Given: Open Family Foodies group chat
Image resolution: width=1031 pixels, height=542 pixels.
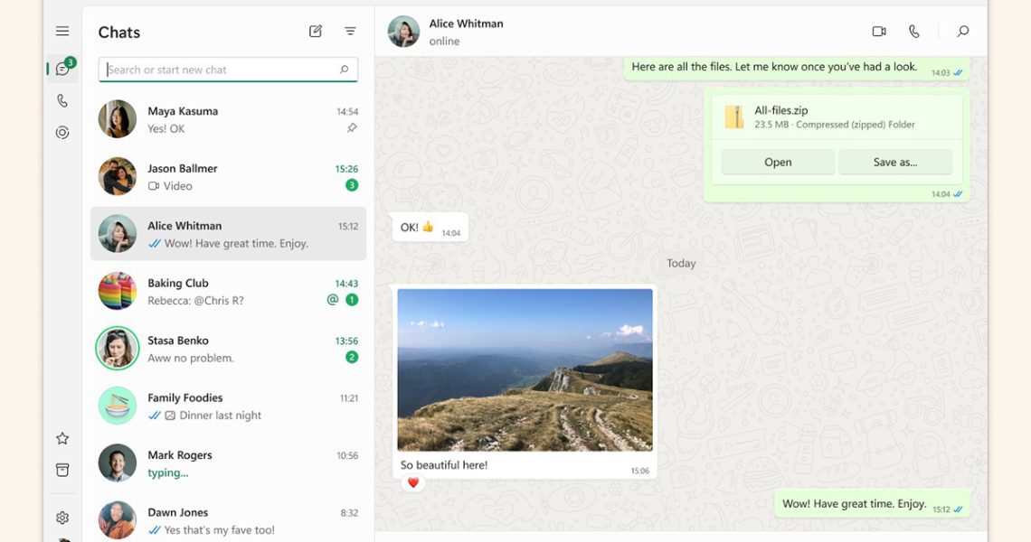Looking at the screenshot, I should [x=228, y=406].
